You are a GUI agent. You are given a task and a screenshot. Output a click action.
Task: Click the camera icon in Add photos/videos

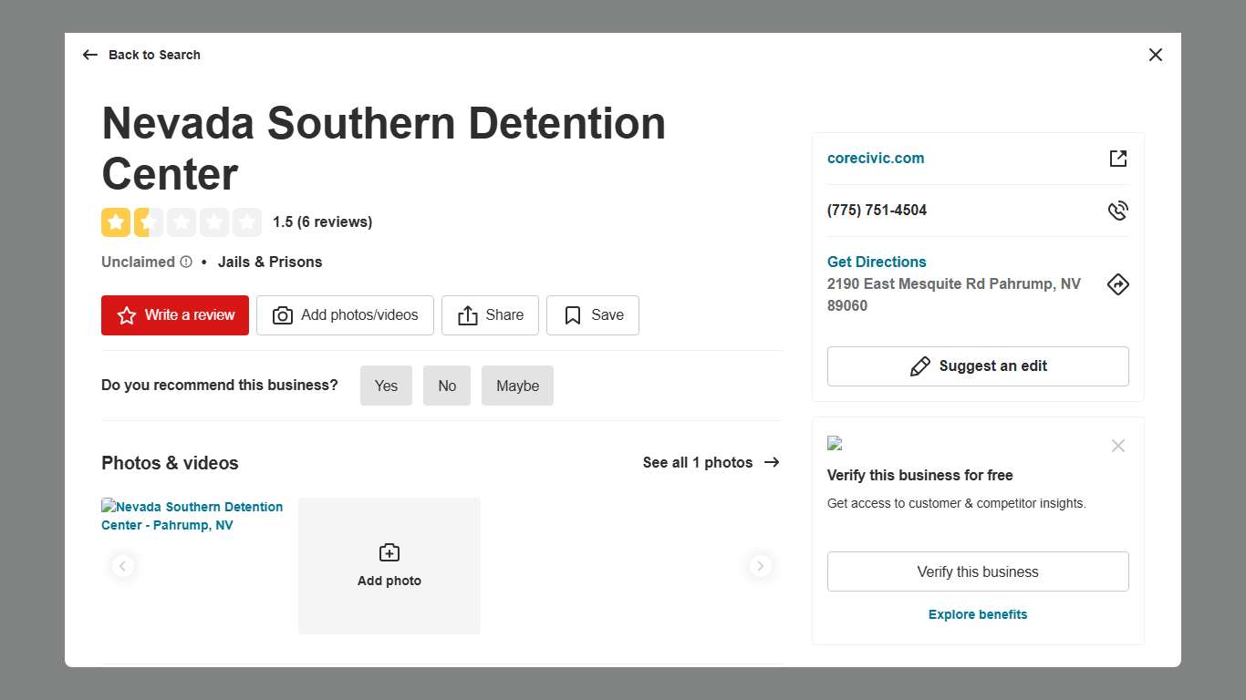pos(283,314)
